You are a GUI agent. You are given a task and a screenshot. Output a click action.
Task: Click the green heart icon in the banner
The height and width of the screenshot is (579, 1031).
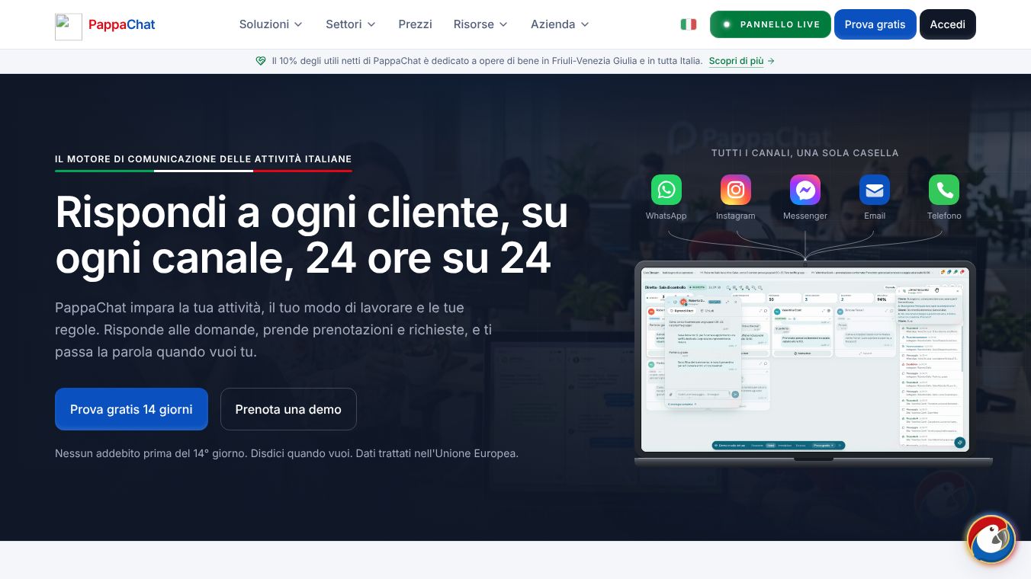coord(261,61)
